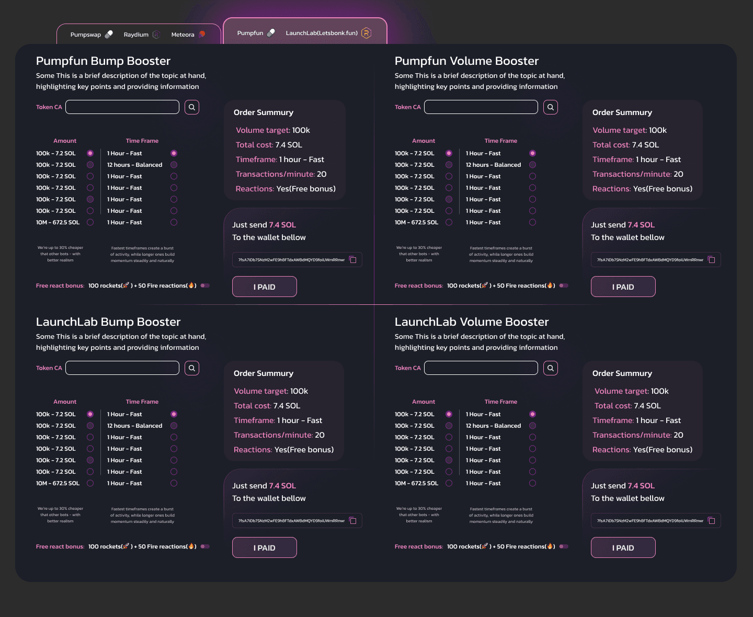Click the selected Time Frame radio in Pumpfun Volume Booster

[x=532, y=153]
